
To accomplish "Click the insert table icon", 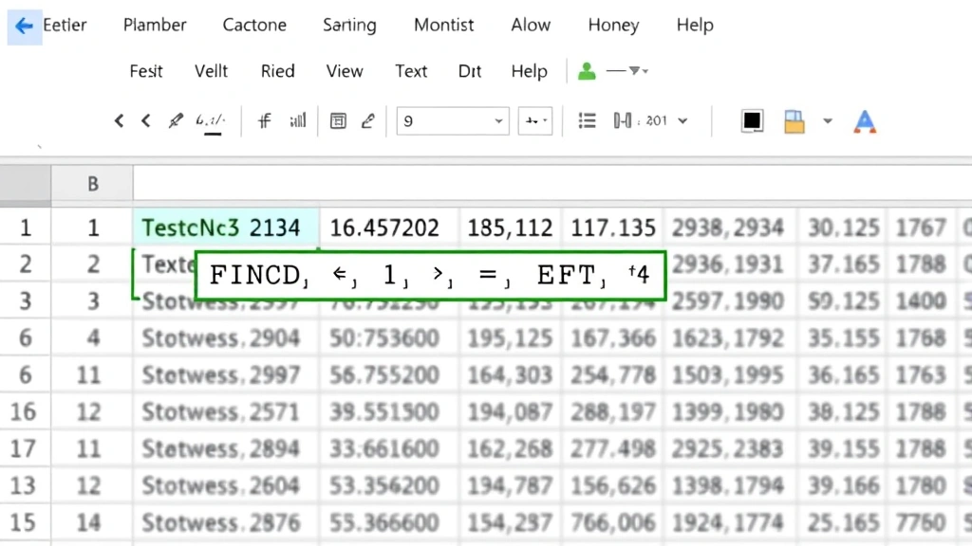I will coord(338,120).
